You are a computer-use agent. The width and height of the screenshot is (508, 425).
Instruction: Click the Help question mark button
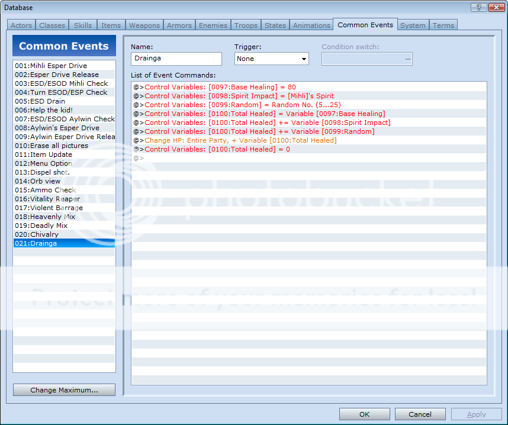479,7
